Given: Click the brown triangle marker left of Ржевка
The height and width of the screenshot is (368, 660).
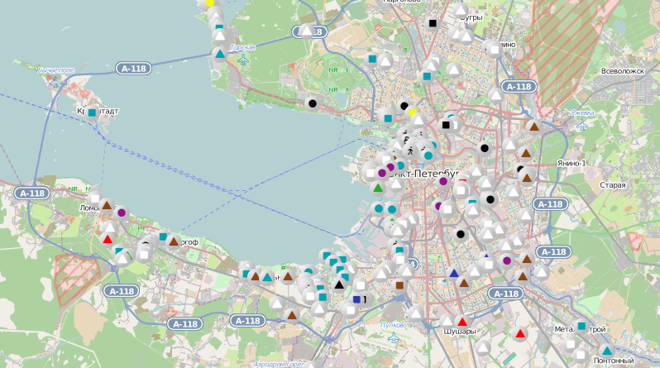Looking at the screenshot, I should coord(534,126).
